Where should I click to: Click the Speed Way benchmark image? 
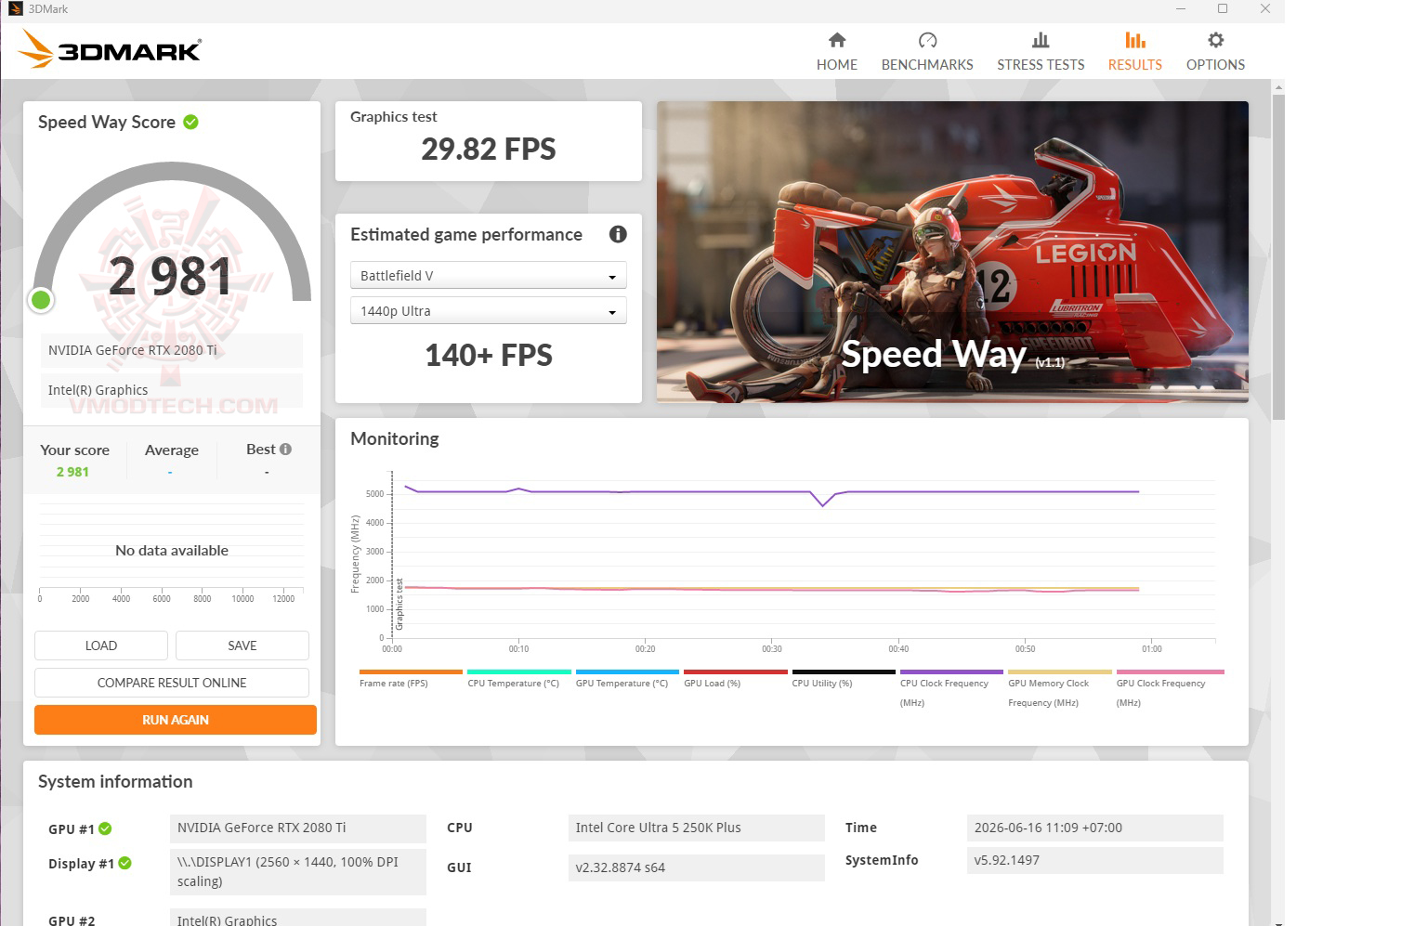952,252
